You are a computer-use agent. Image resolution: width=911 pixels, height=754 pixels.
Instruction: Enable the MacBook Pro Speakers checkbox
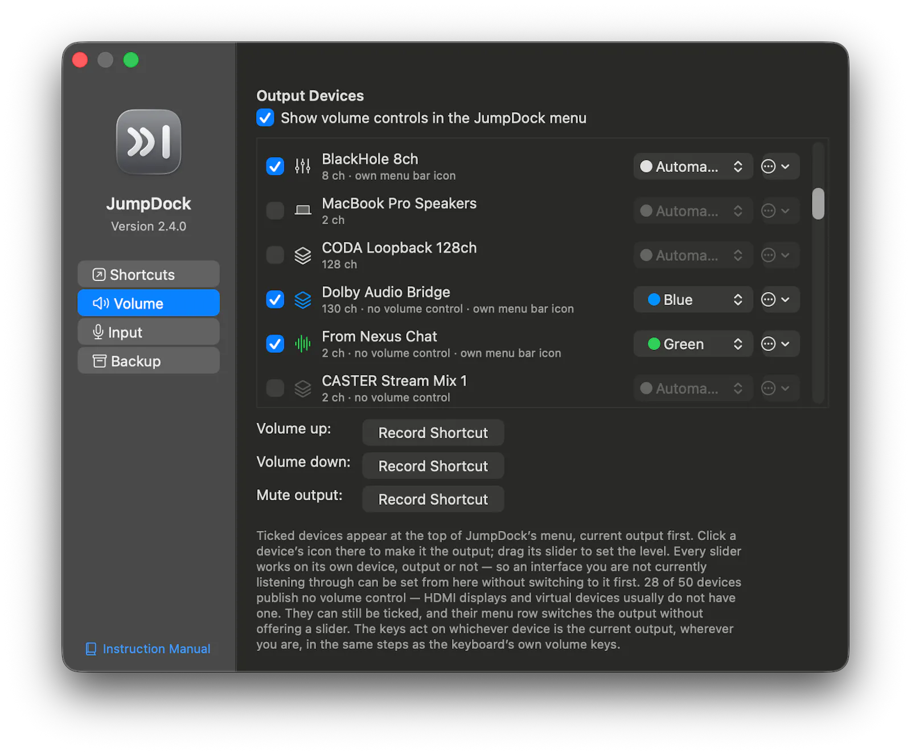tap(275, 211)
